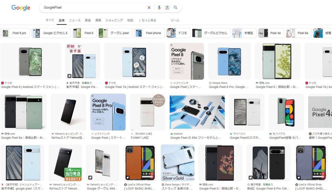Open the 書籍 tab
This screenshot has height=192, width=332.
pos(98,20)
